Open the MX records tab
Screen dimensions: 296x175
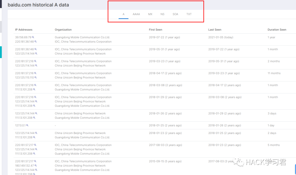pyautogui.click(x=150, y=14)
